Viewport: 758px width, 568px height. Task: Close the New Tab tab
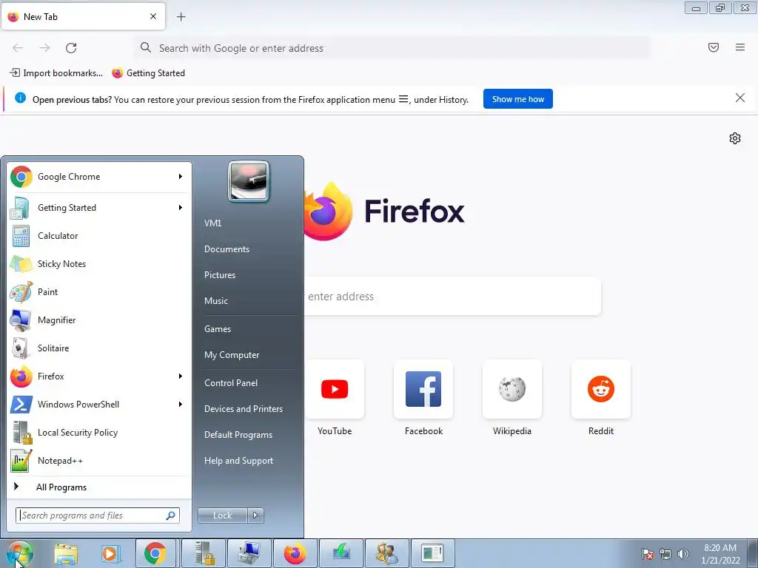point(153,16)
